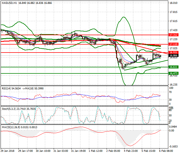Select the 16.611 green support price tag
Viewport: 179px width, 154px height.
(x=173, y=67)
